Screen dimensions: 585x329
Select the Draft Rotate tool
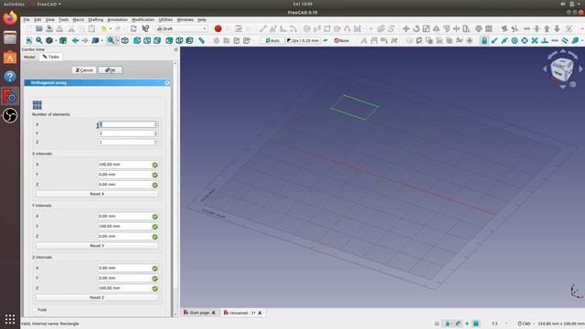tap(416, 28)
